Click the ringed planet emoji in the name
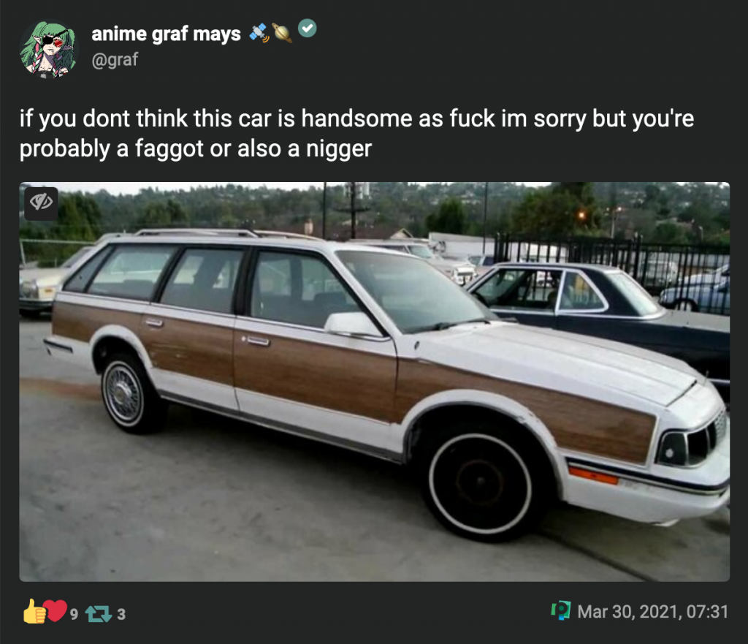This screenshot has width=748, height=644. tap(283, 32)
